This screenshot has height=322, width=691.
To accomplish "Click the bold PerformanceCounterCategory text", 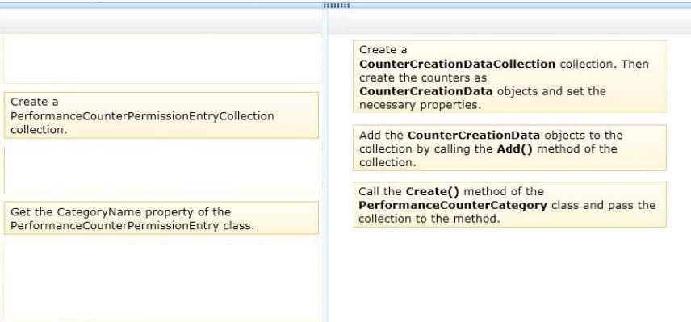I will coord(453,205).
